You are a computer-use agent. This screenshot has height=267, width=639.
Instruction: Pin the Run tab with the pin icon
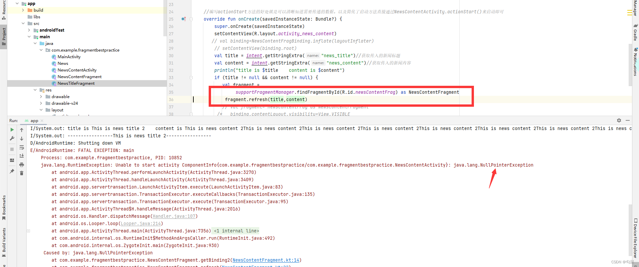point(12,171)
